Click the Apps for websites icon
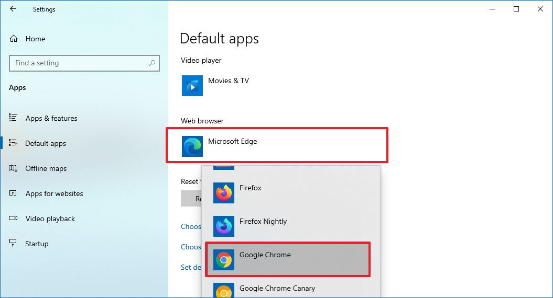 pos(13,193)
